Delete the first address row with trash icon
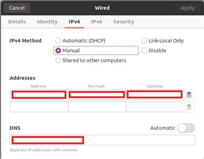The height and width of the screenshot is (159, 204). 189,94
